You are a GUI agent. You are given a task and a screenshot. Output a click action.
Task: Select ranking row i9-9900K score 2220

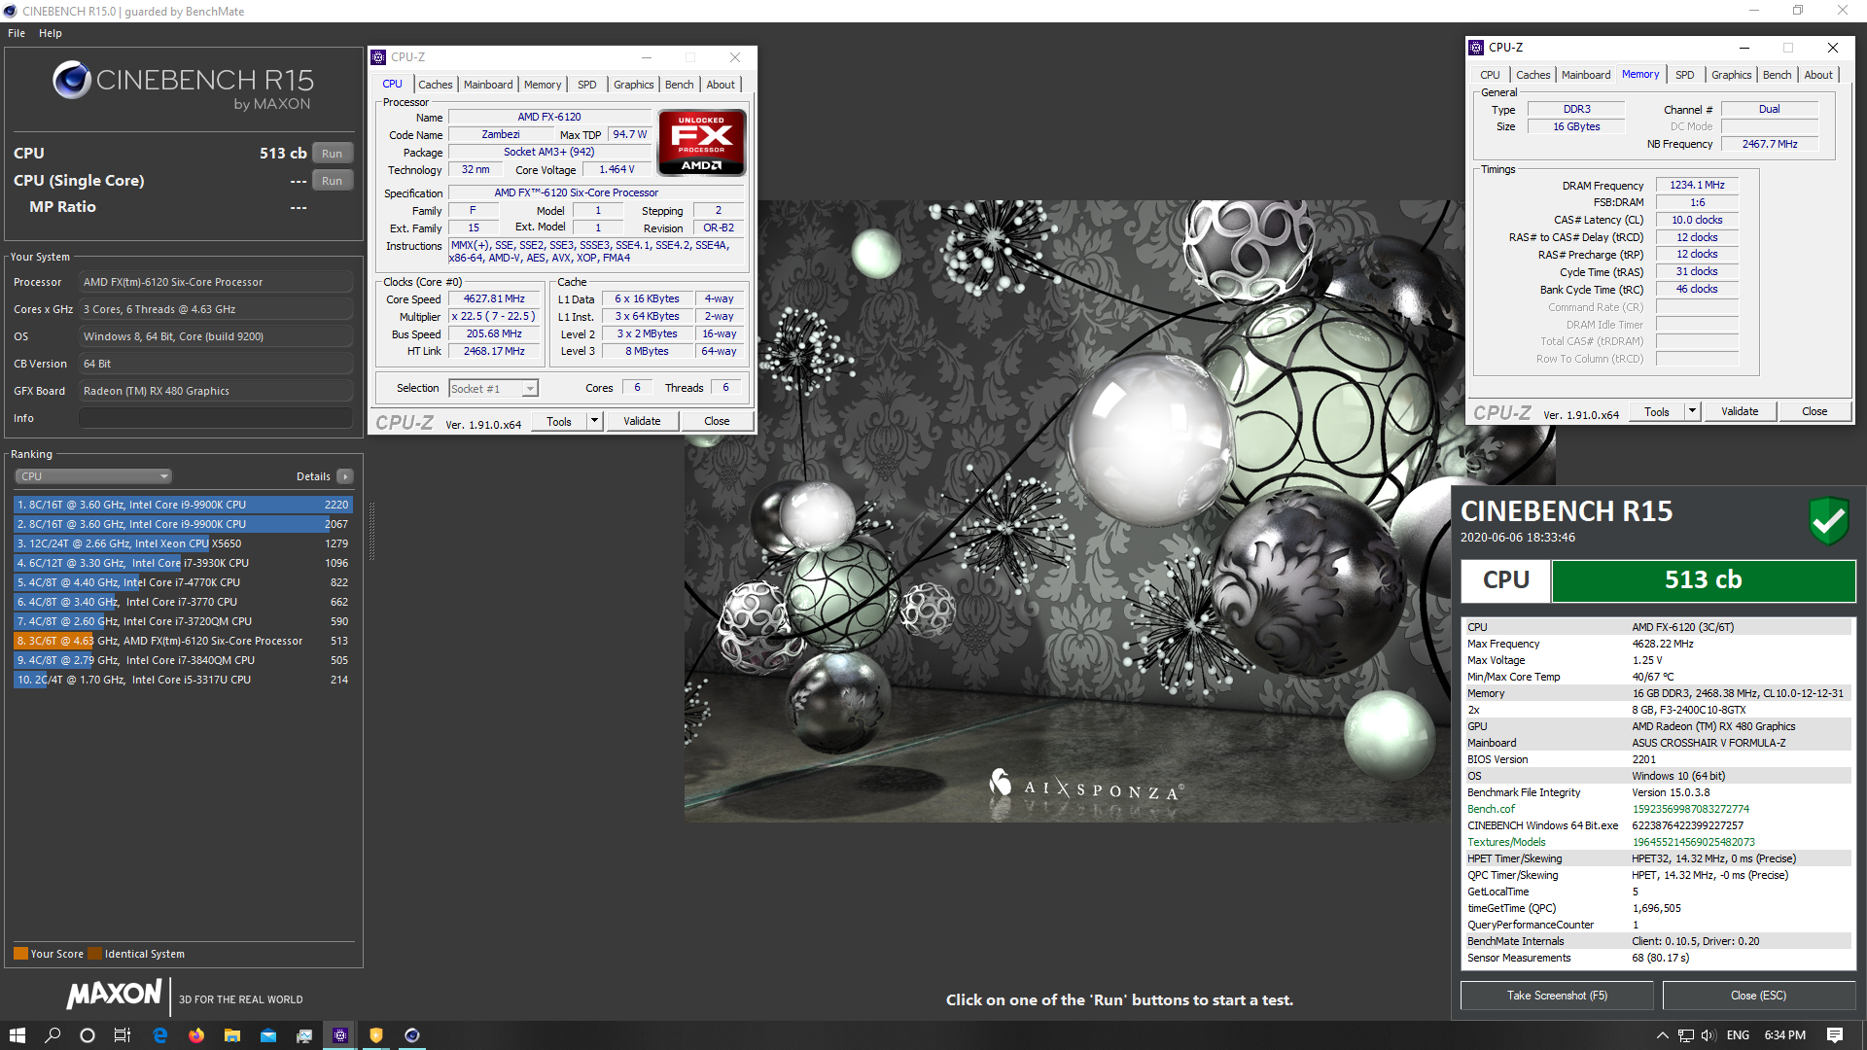(183, 505)
